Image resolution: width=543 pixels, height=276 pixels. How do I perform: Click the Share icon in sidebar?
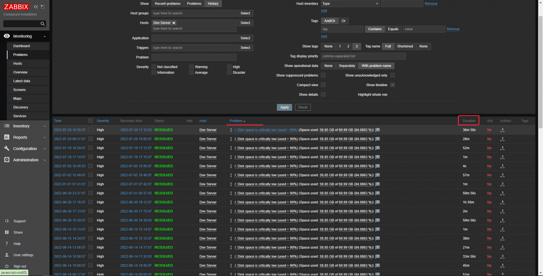7,232
